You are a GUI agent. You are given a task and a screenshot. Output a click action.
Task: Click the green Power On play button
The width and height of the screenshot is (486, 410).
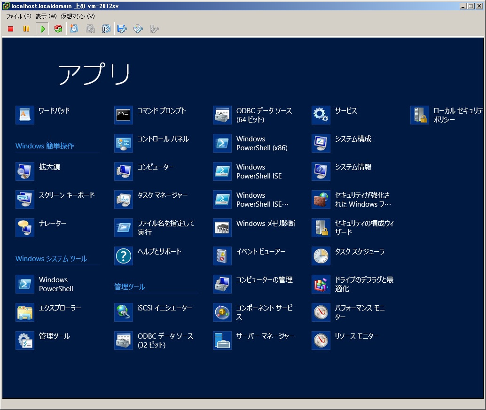[x=42, y=29]
